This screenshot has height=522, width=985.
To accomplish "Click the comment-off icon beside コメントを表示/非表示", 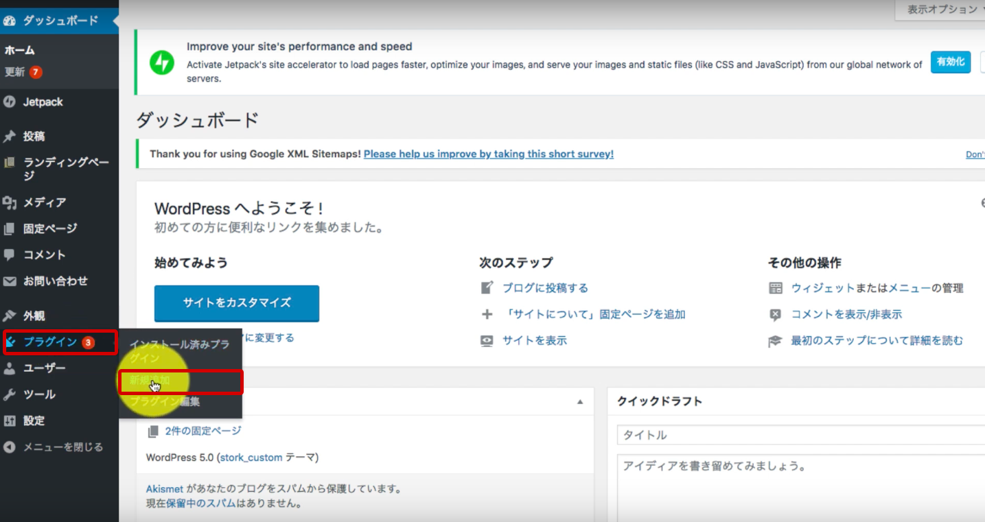I will click(776, 315).
